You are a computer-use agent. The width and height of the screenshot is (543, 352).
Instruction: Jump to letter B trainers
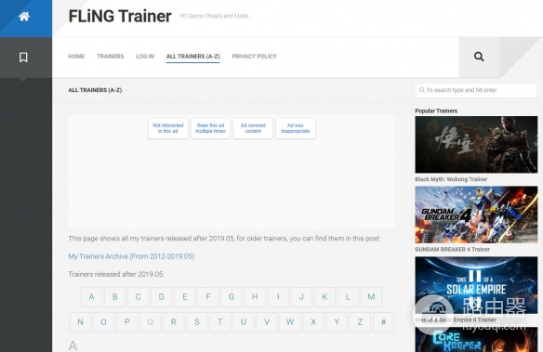click(114, 296)
